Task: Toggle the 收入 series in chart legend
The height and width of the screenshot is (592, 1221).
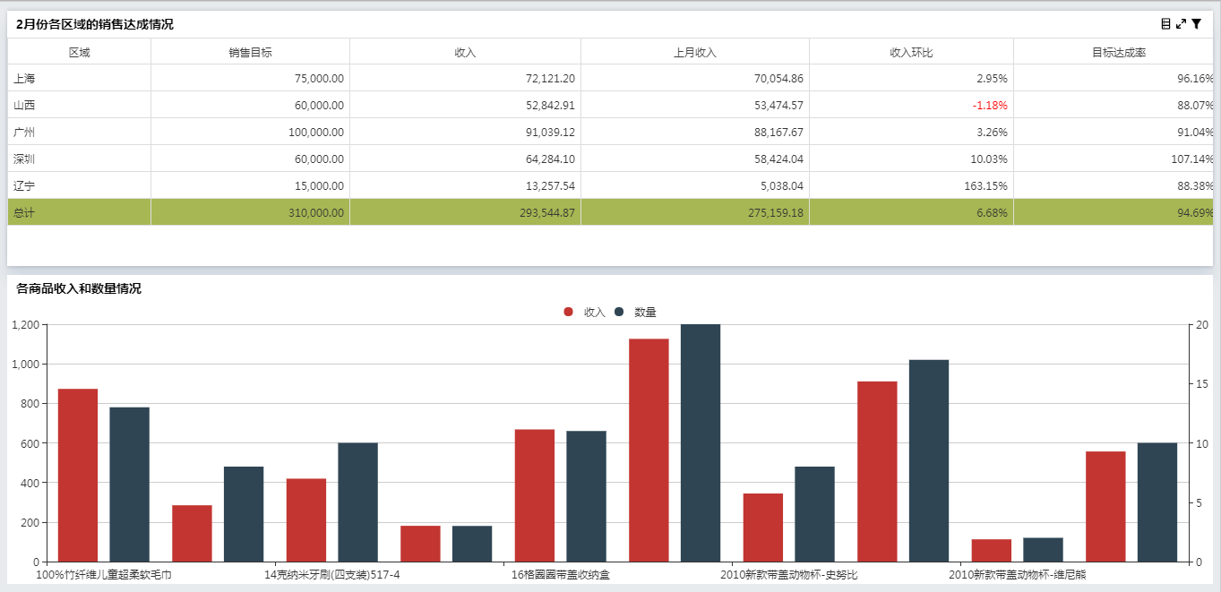Action: [x=586, y=312]
